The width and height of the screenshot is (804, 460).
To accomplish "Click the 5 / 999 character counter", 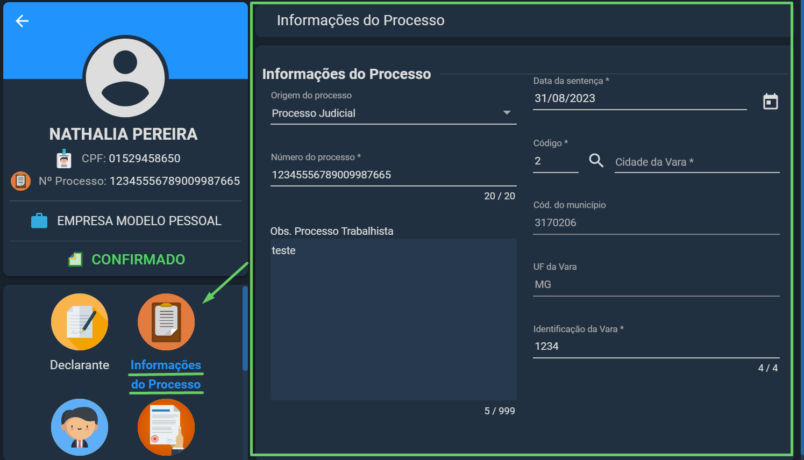I will pos(500,411).
